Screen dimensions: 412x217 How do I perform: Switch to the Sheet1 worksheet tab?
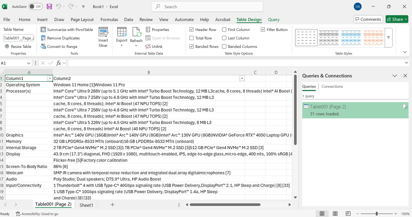click(86, 205)
